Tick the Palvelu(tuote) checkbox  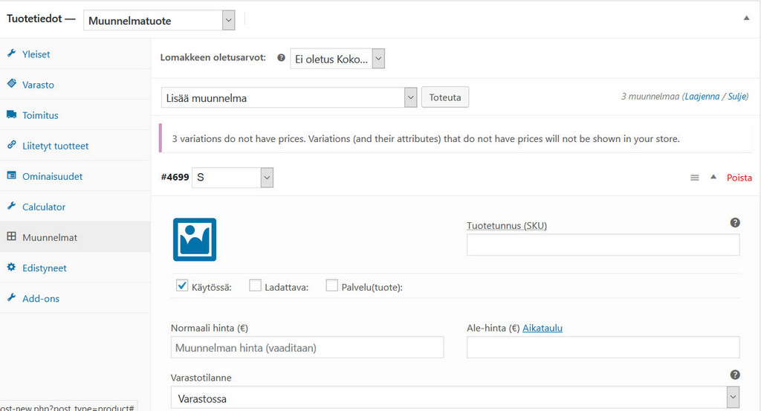331,285
